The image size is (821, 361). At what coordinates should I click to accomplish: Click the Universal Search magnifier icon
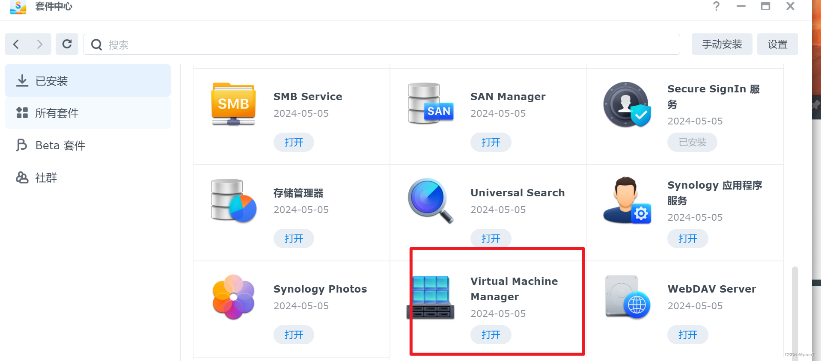[430, 201]
